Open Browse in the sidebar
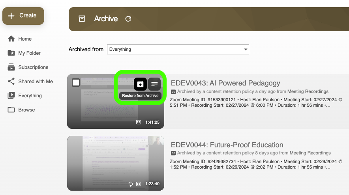Viewport: 349px width, 195px height. pyautogui.click(x=26, y=110)
